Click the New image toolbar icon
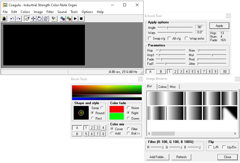Viewport: 240px width, 163px height. pyautogui.click(x=4, y=19)
